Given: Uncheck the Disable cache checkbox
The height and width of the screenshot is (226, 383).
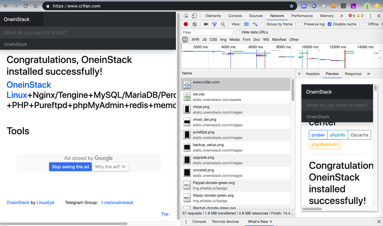Looking at the screenshot, I should (x=330, y=24).
